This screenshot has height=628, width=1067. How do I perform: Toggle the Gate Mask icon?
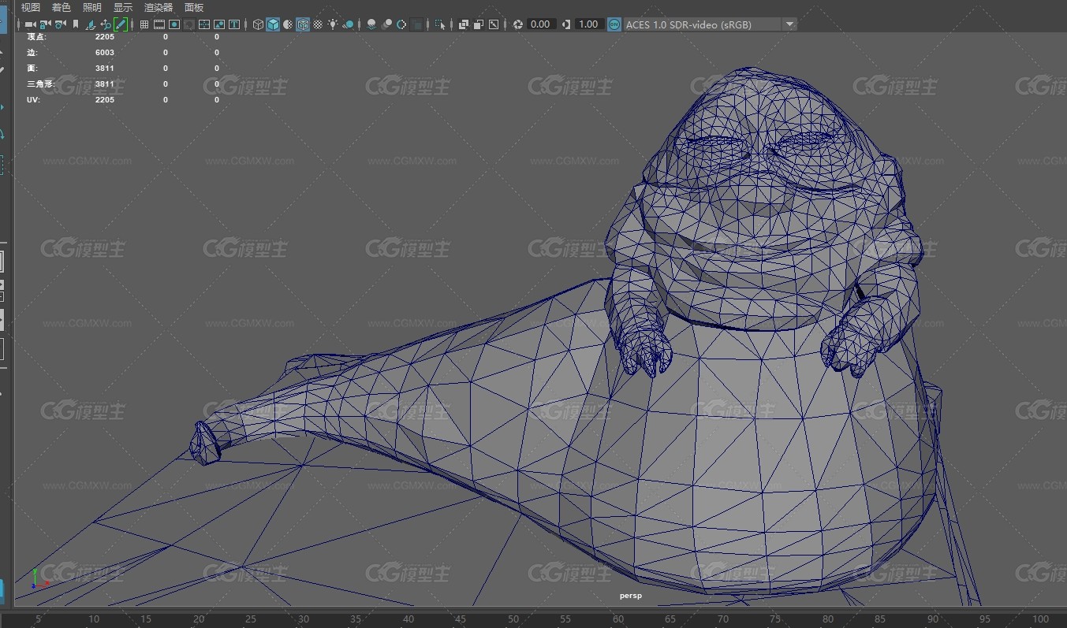point(189,24)
